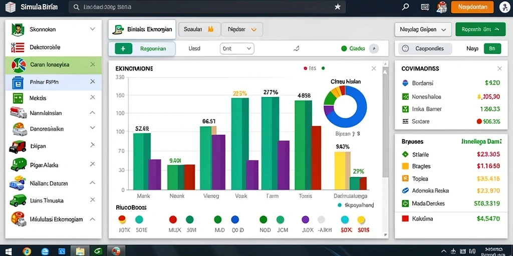Viewport: 513px width, 256px height.
Task: Click the orange Nopdontan button
Action: point(472,7)
